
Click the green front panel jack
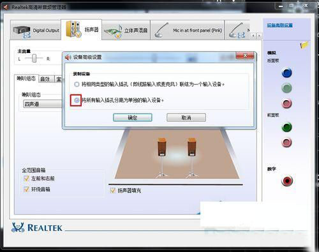(x=286, y=127)
